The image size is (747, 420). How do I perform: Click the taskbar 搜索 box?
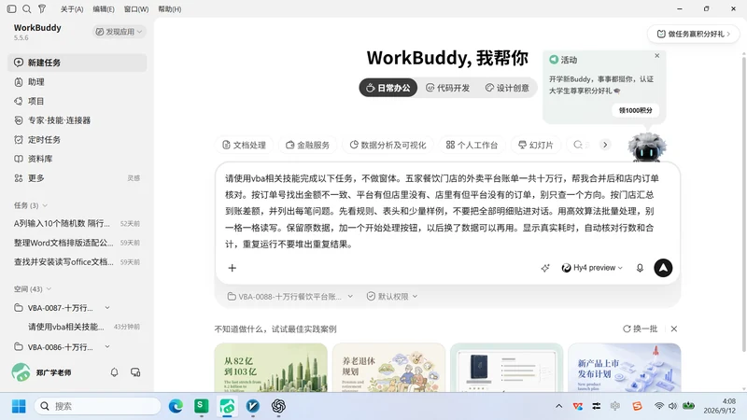point(97,406)
